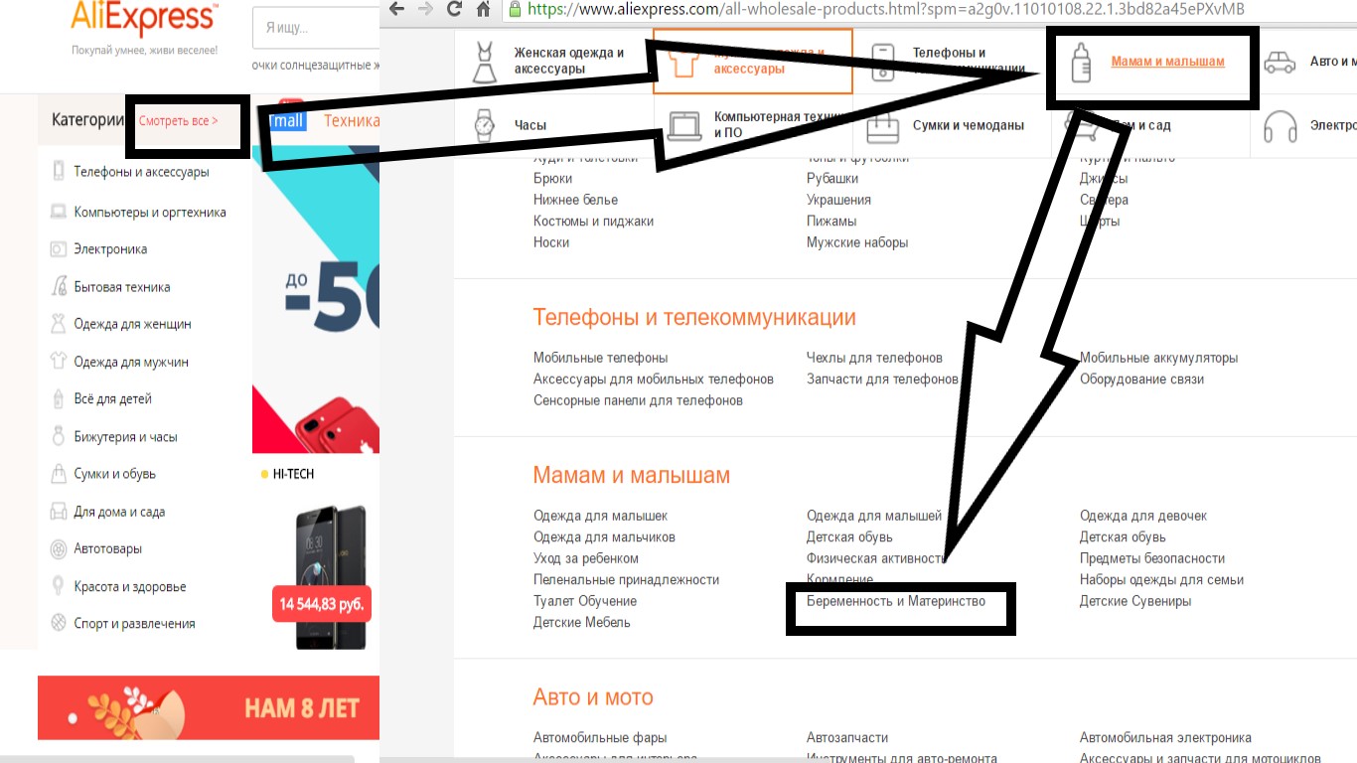Click the icon beside Красота и здоровье
Screen dimensions: 1357x763
[59, 586]
